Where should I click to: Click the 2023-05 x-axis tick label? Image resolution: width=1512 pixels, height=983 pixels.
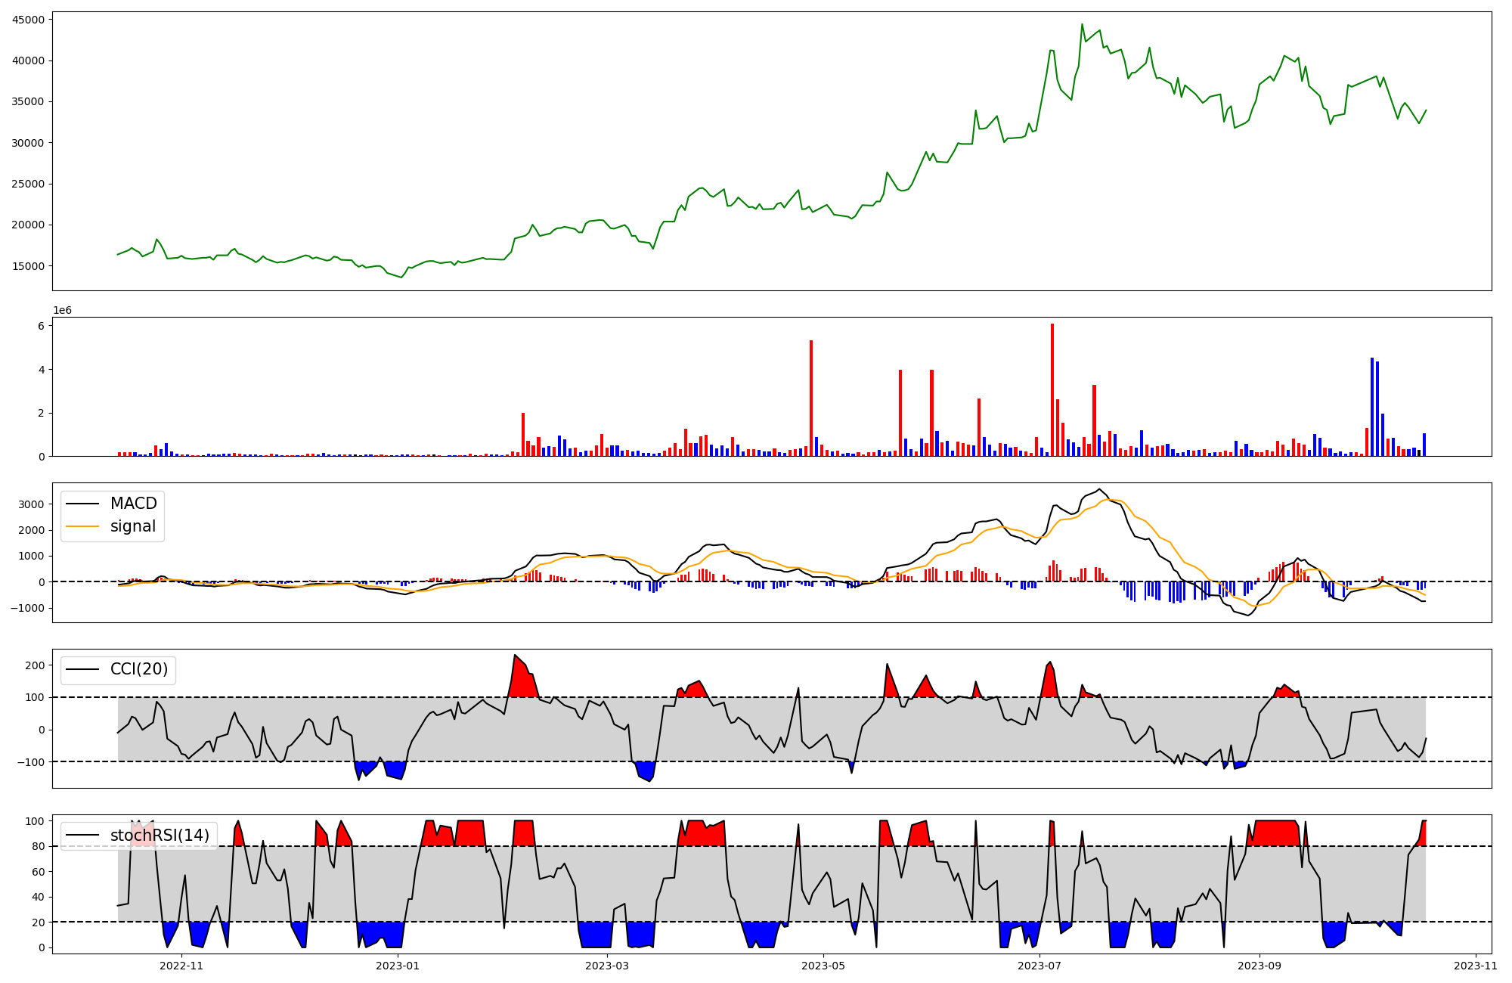(x=823, y=966)
